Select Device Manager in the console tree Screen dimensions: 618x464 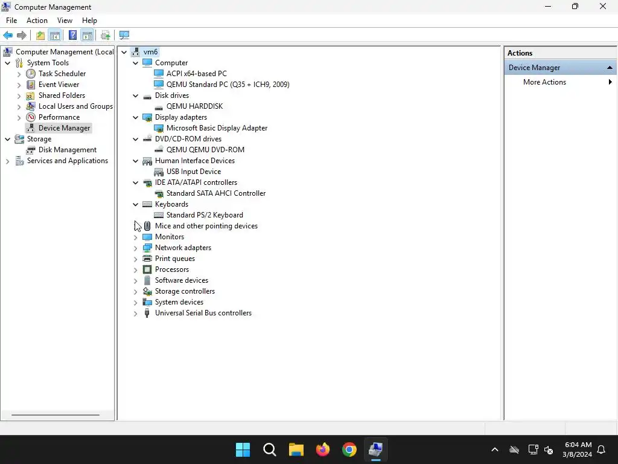point(64,128)
